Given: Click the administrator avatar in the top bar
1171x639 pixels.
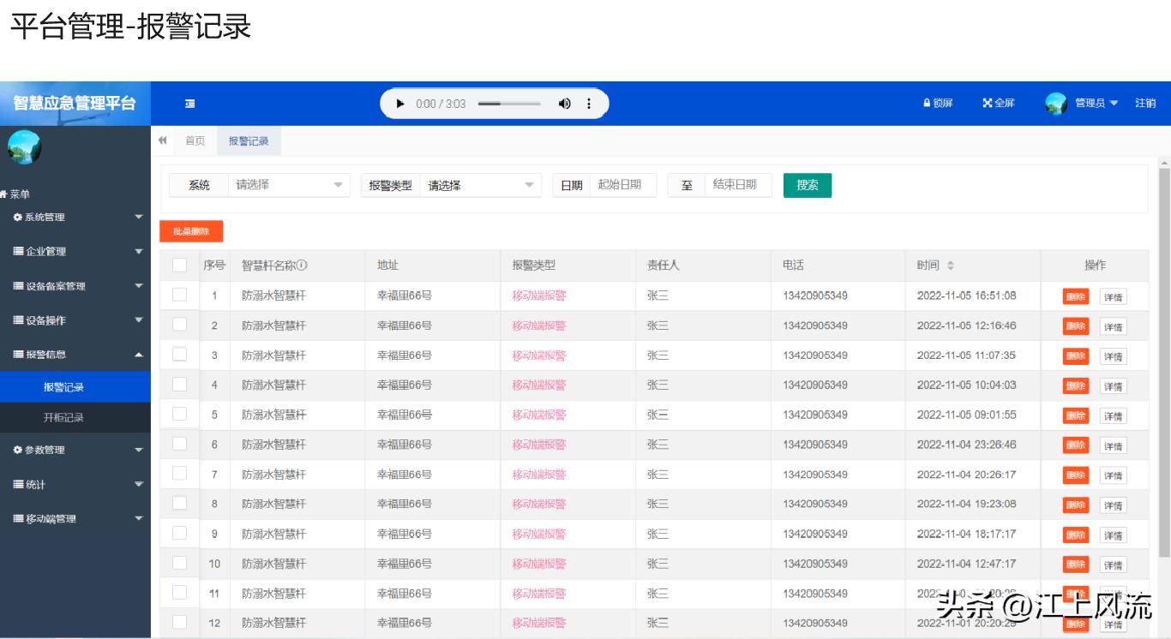Looking at the screenshot, I should coord(1056,103).
